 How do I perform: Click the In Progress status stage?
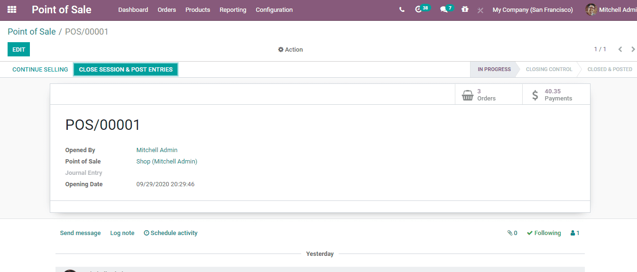494,69
